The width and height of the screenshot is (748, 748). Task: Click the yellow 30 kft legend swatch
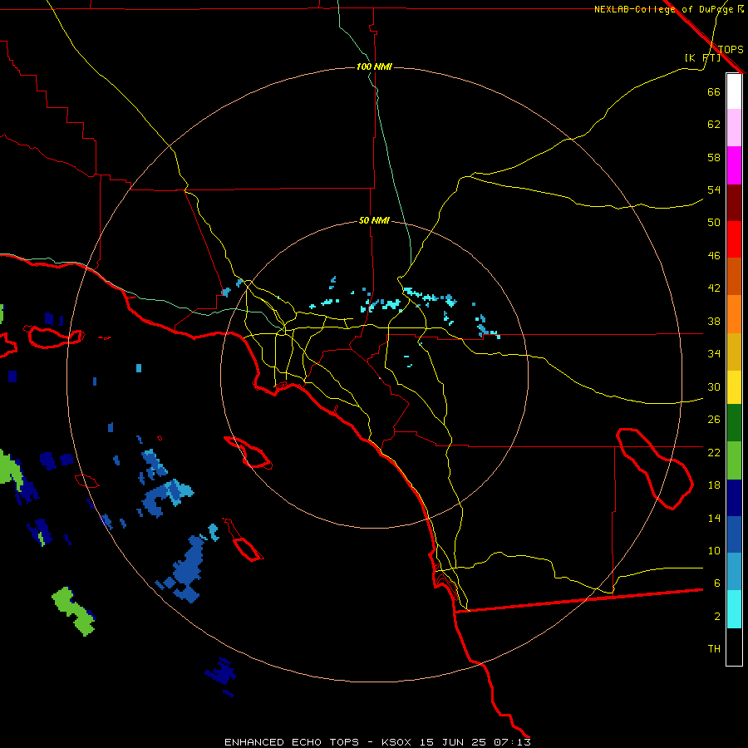[x=734, y=387]
